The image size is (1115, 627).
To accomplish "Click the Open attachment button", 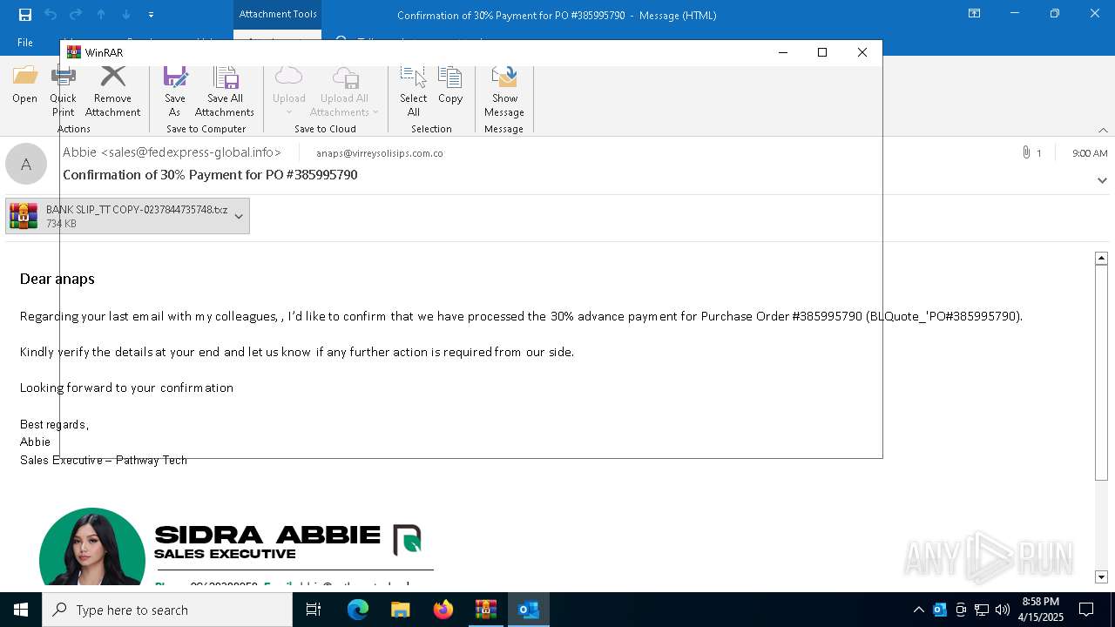I will click(x=24, y=87).
